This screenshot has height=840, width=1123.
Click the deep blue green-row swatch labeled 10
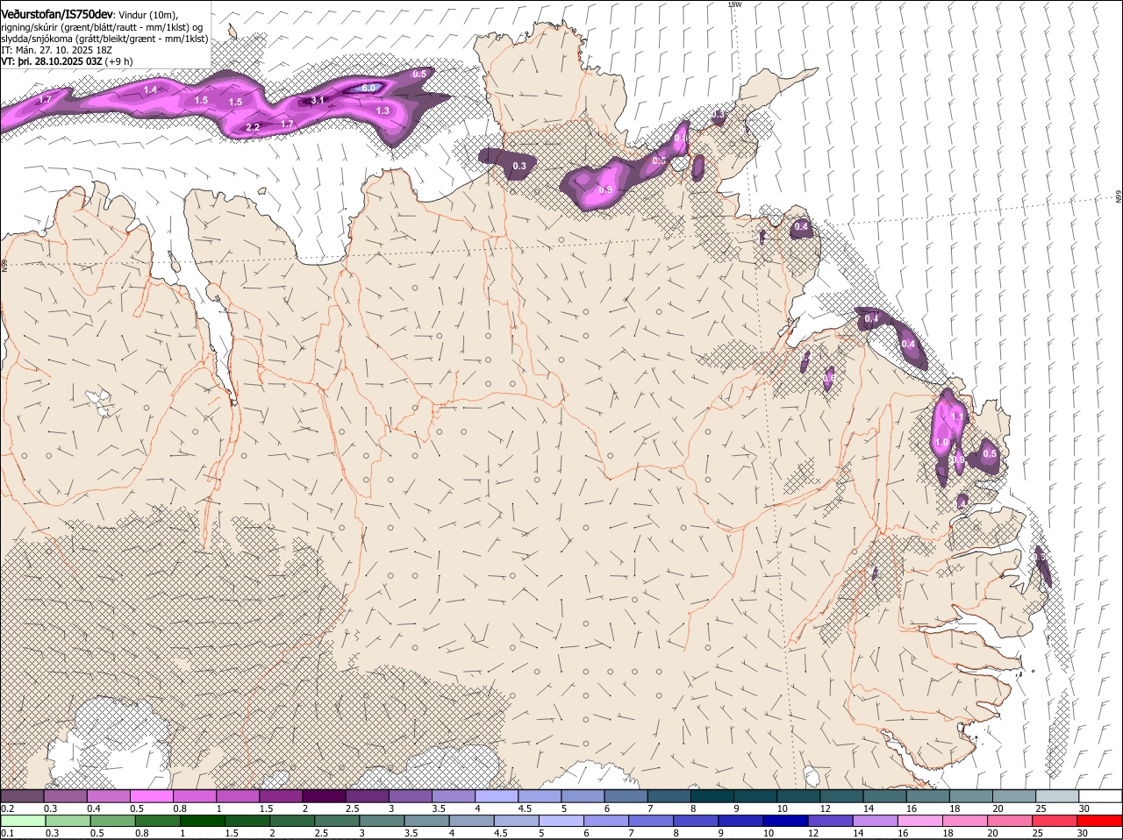(786, 822)
